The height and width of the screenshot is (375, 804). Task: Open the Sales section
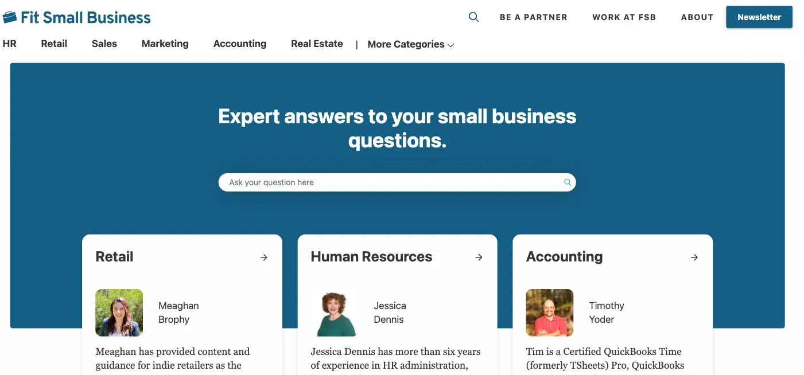click(104, 44)
